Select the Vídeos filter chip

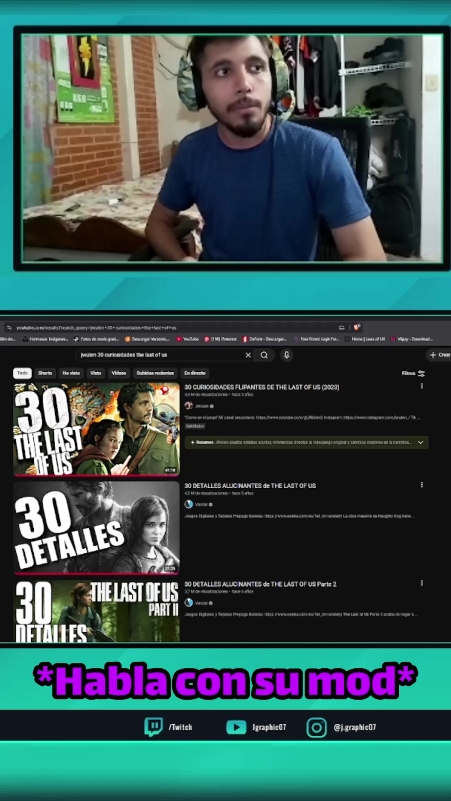tap(119, 373)
